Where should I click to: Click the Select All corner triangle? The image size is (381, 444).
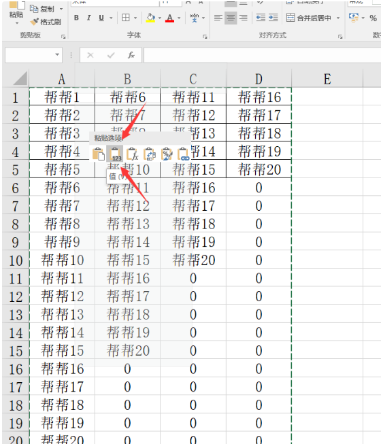point(20,78)
